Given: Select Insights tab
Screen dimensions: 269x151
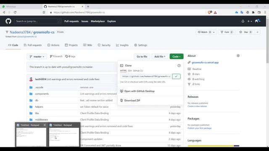Looking at the screenshot, I should (x=122, y=45).
